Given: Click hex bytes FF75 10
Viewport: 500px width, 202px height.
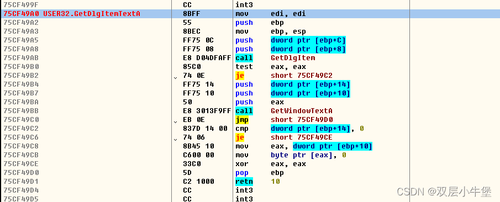Looking at the screenshot, I should coord(198,93).
